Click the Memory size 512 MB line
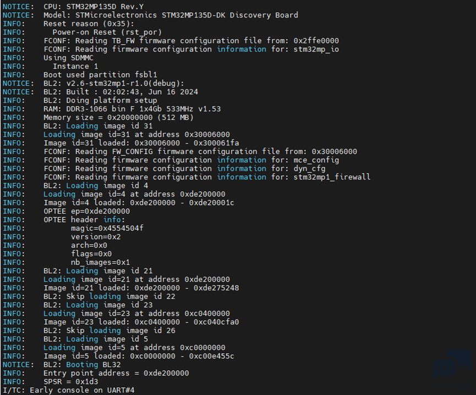 point(98,117)
